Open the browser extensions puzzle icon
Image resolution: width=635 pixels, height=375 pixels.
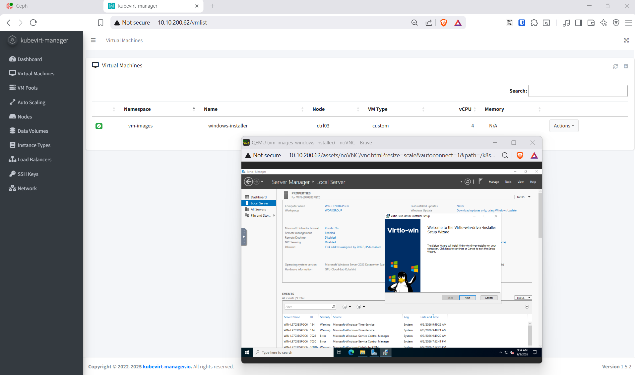pos(534,23)
